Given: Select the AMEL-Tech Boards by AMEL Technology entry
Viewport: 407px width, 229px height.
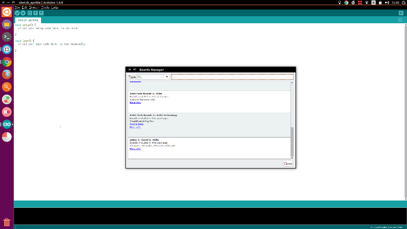Looking at the screenshot, I should pos(209,125).
